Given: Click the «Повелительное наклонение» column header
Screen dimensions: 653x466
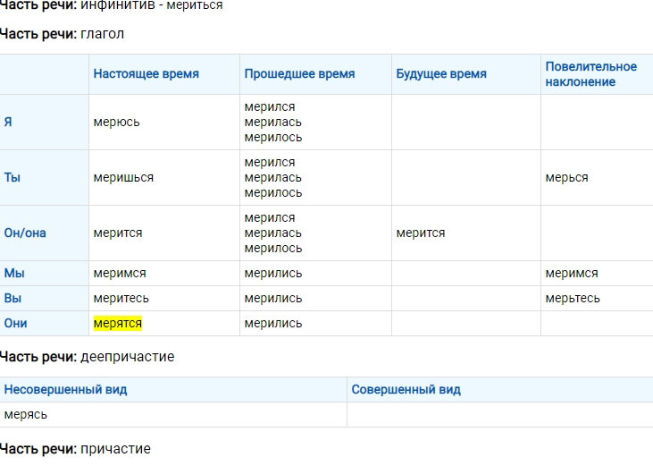Looking at the screenshot, I should click(590, 74).
